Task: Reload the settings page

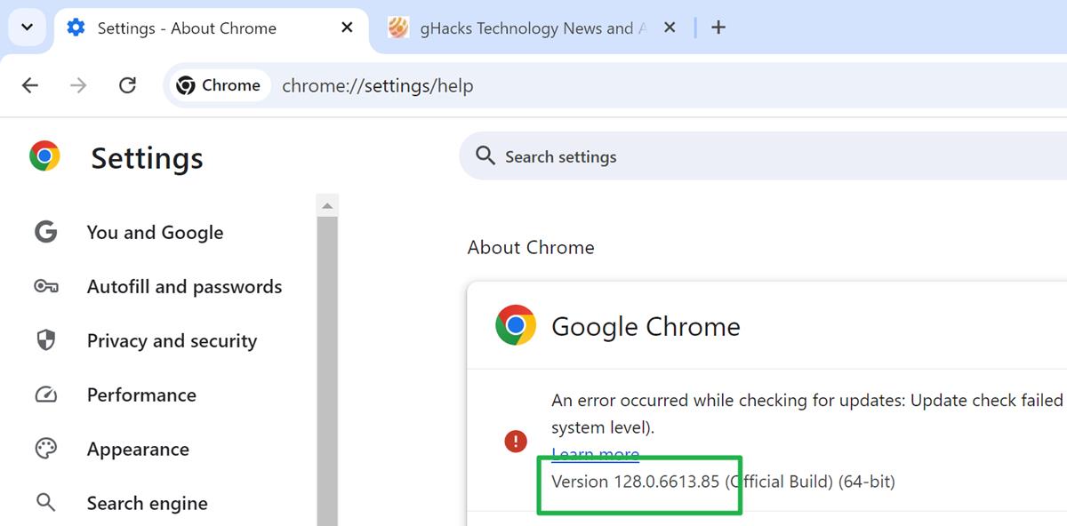Action: 127,85
